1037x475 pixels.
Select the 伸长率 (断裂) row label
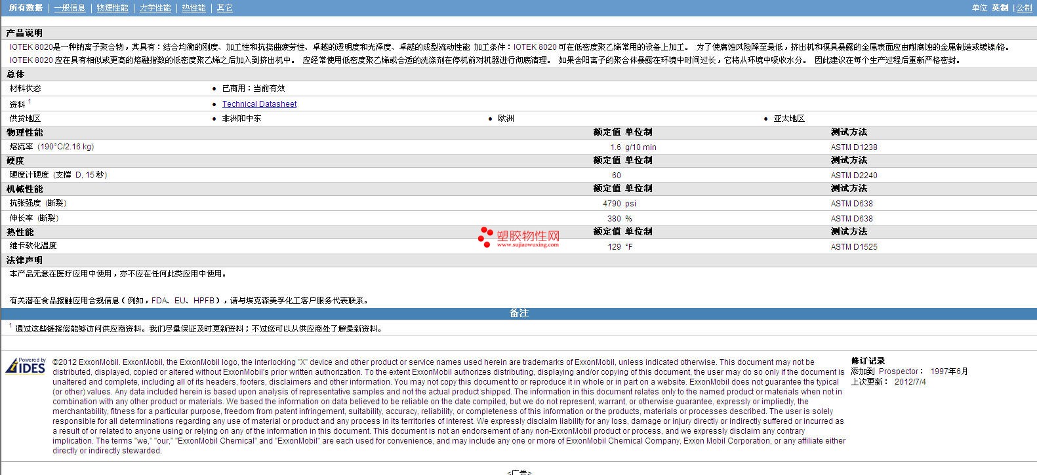[34, 218]
